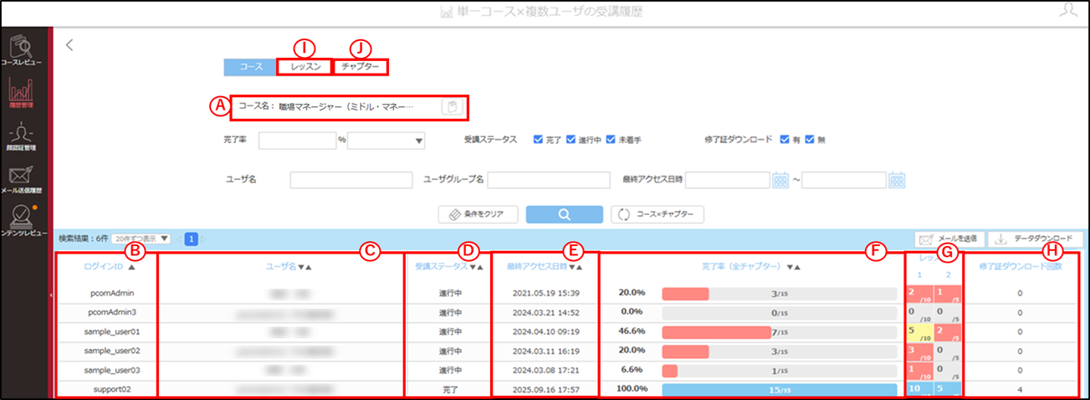Switch to the レッスン tab
The width and height of the screenshot is (1090, 400).
(304, 67)
